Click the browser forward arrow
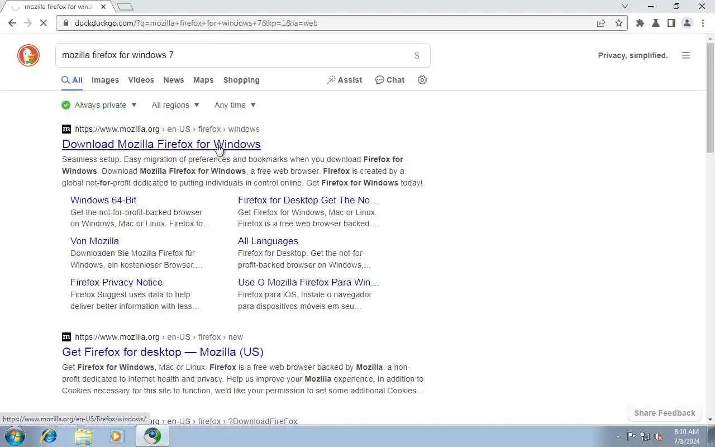The height and width of the screenshot is (447, 715). pos(28,23)
